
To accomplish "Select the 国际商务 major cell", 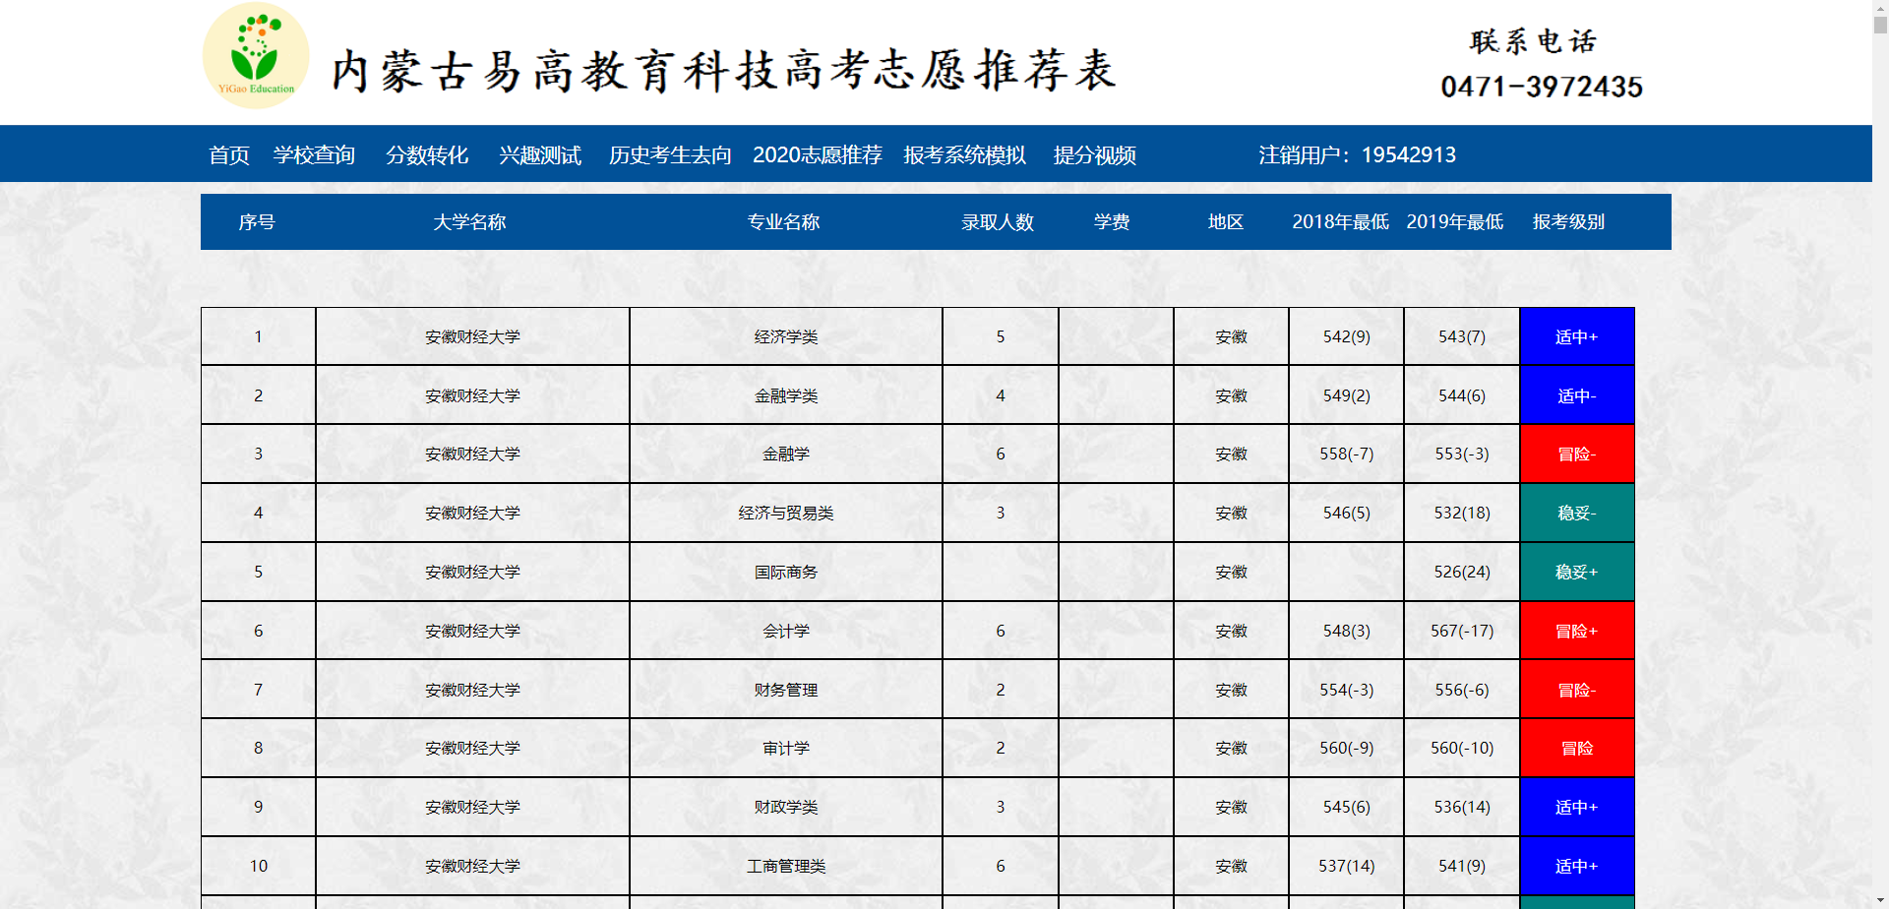I will [786, 572].
